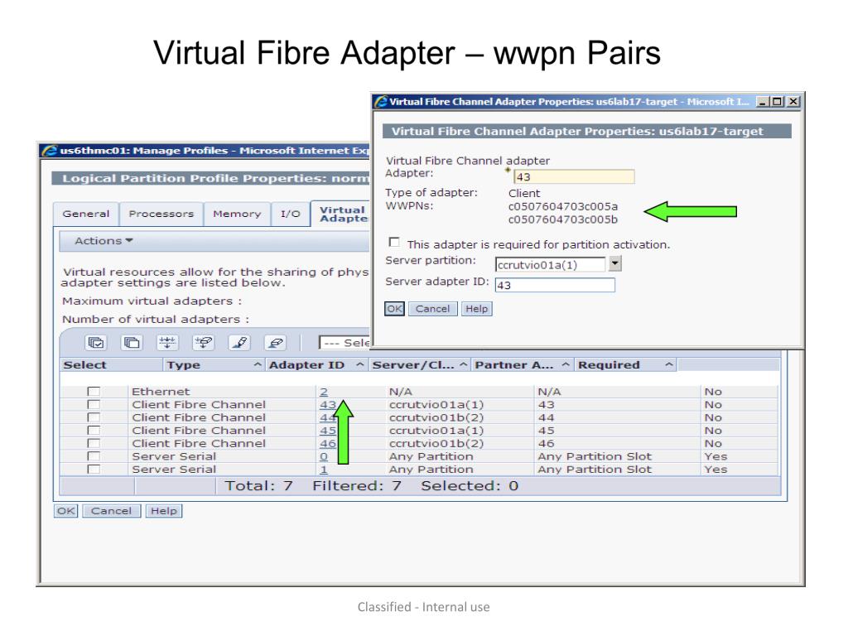Open adapter ID link 2
848x636 pixels.
pyautogui.click(x=324, y=392)
